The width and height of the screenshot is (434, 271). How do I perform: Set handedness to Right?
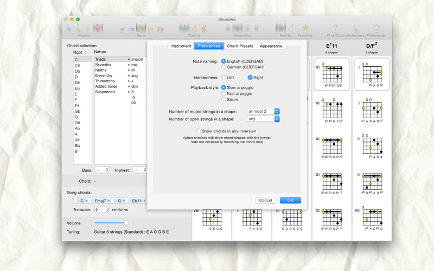(250, 78)
